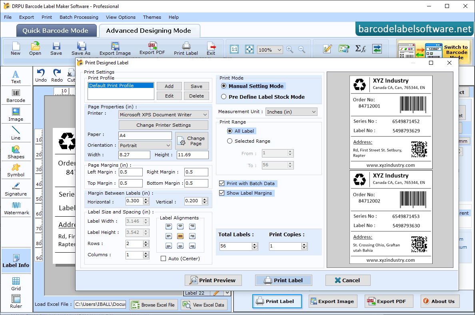Click Export PDF in the top toolbar

tap(152, 48)
